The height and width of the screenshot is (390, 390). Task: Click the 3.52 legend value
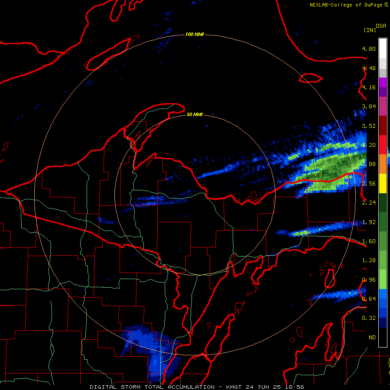(x=369, y=126)
